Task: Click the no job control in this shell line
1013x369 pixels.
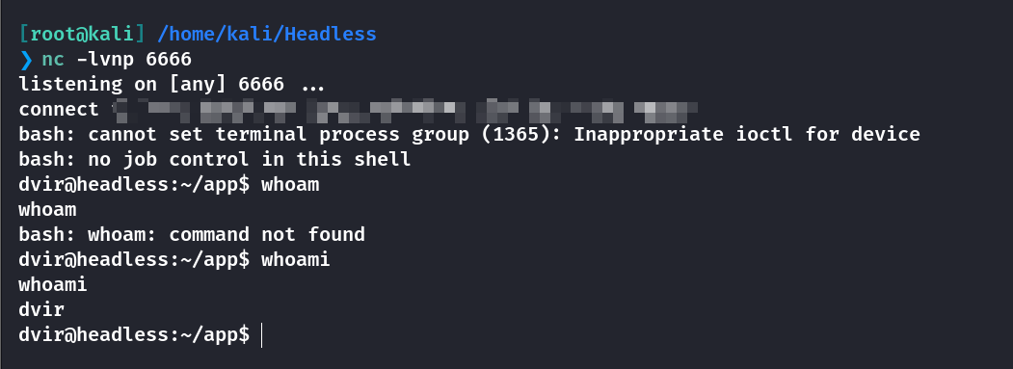Action: pos(215,160)
